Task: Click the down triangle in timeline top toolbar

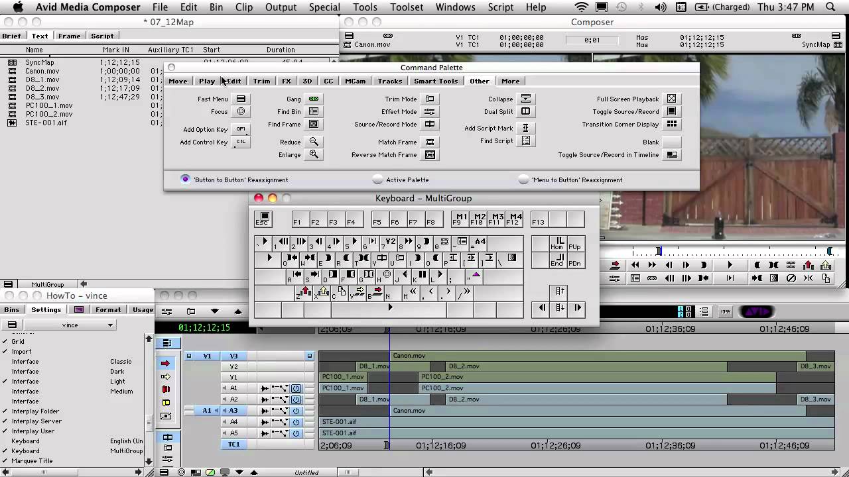Action: (x=214, y=311)
